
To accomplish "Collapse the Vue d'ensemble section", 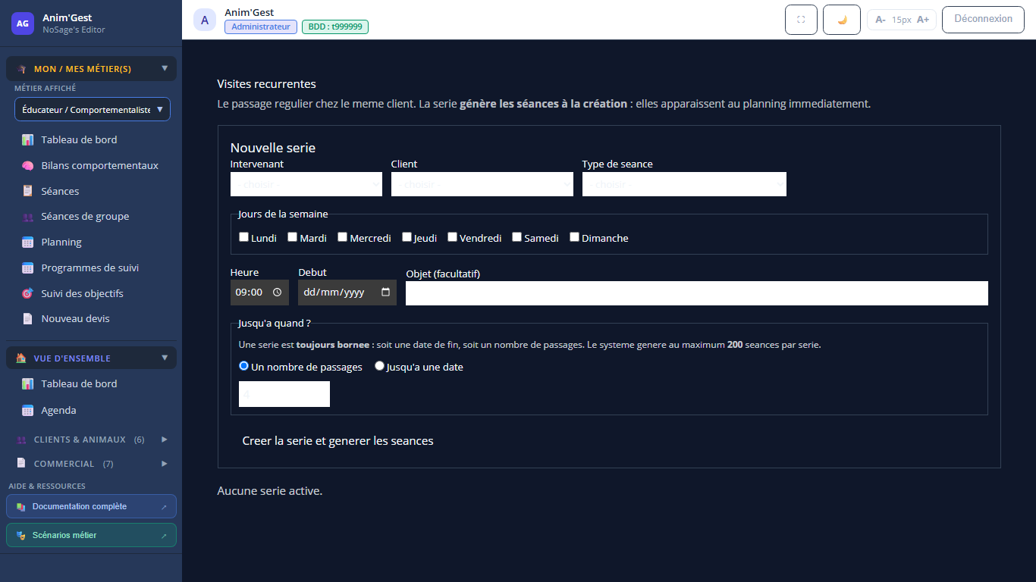I will click(92, 358).
